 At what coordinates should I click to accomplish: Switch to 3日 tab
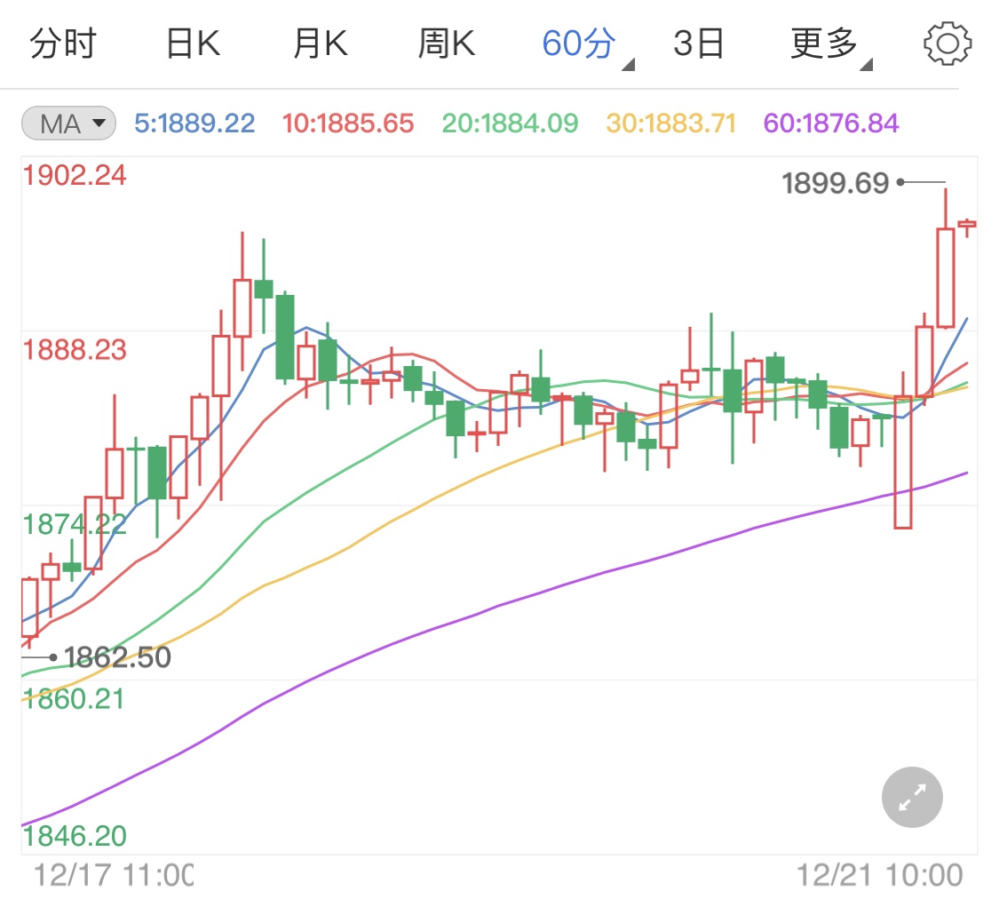click(698, 44)
